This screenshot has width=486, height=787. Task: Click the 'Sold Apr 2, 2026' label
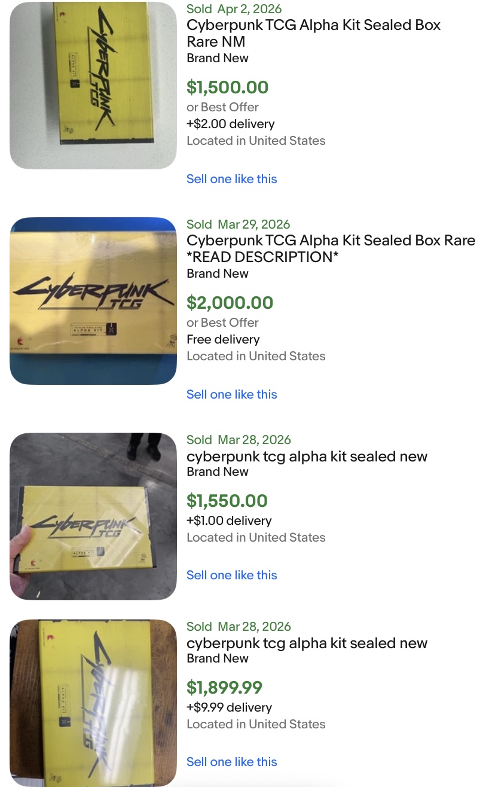coord(234,9)
